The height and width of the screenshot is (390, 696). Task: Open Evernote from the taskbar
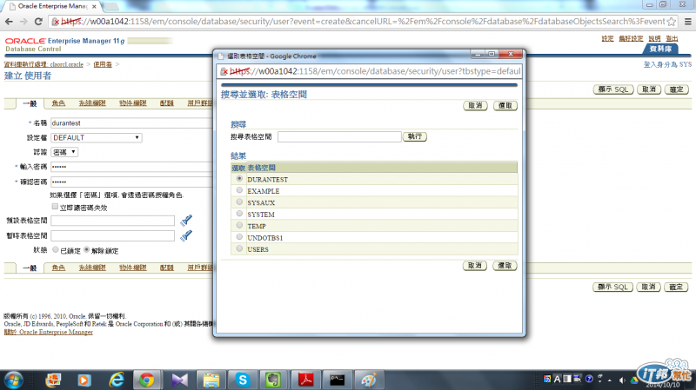274,380
